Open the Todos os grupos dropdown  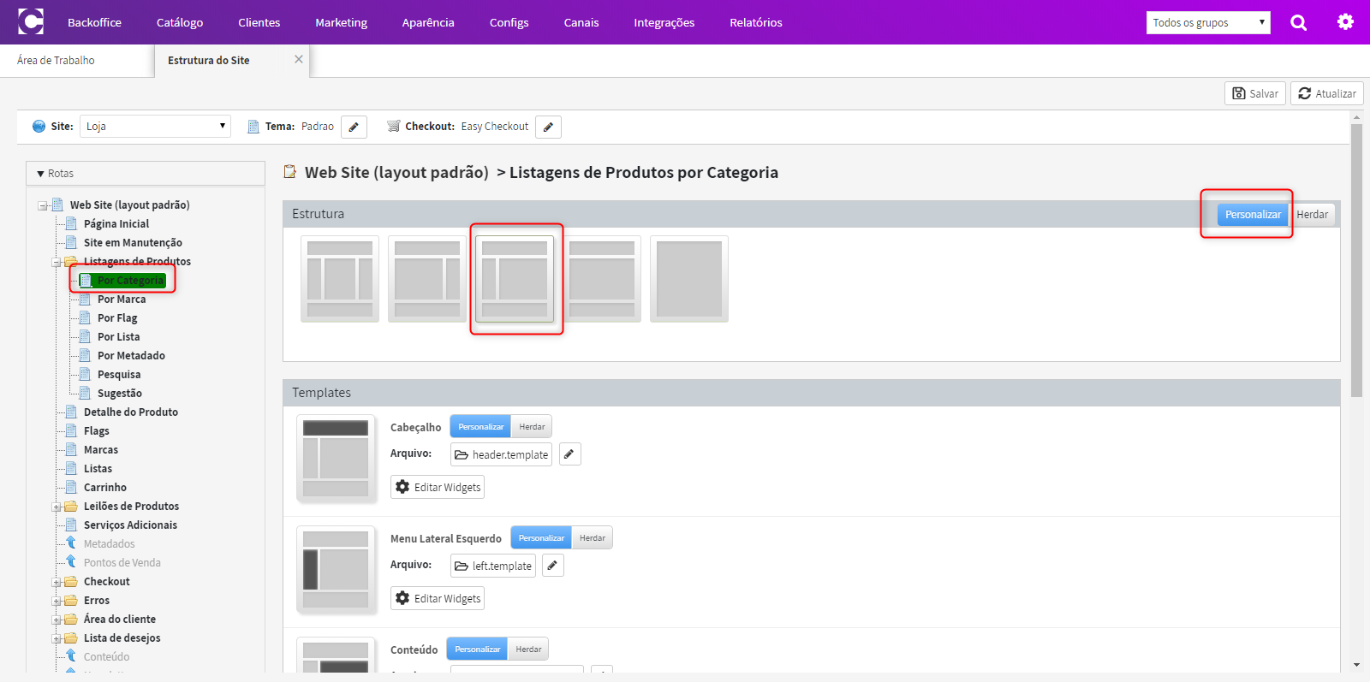coord(1208,22)
